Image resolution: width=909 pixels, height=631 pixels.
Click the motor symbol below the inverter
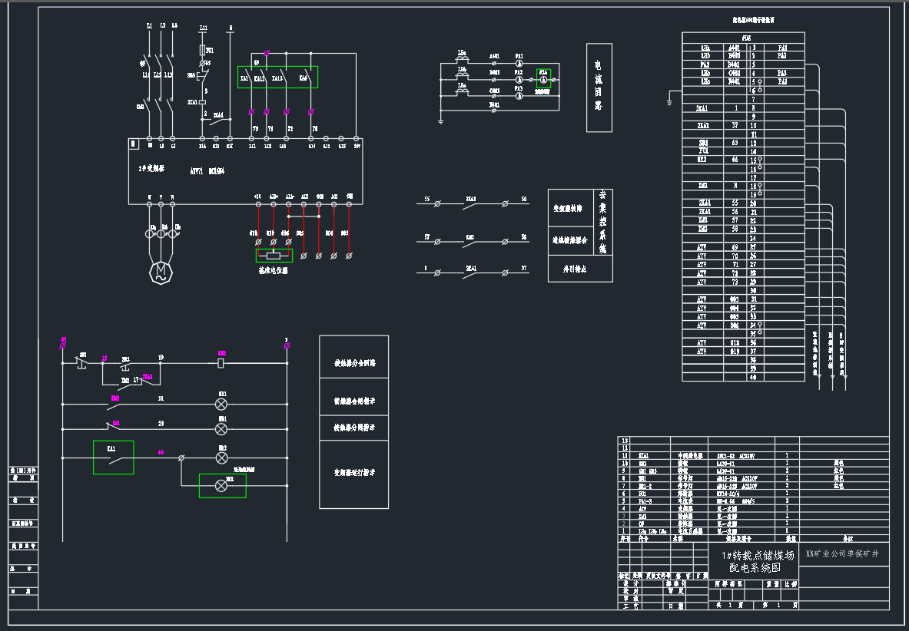click(x=161, y=271)
